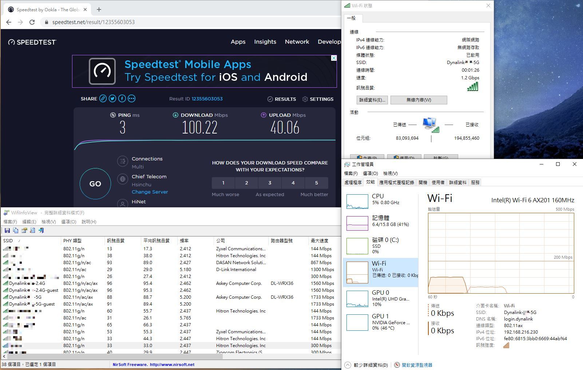Screen dimensions: 583x370
Task: Rate download speed 2
Action: [247, 183]
